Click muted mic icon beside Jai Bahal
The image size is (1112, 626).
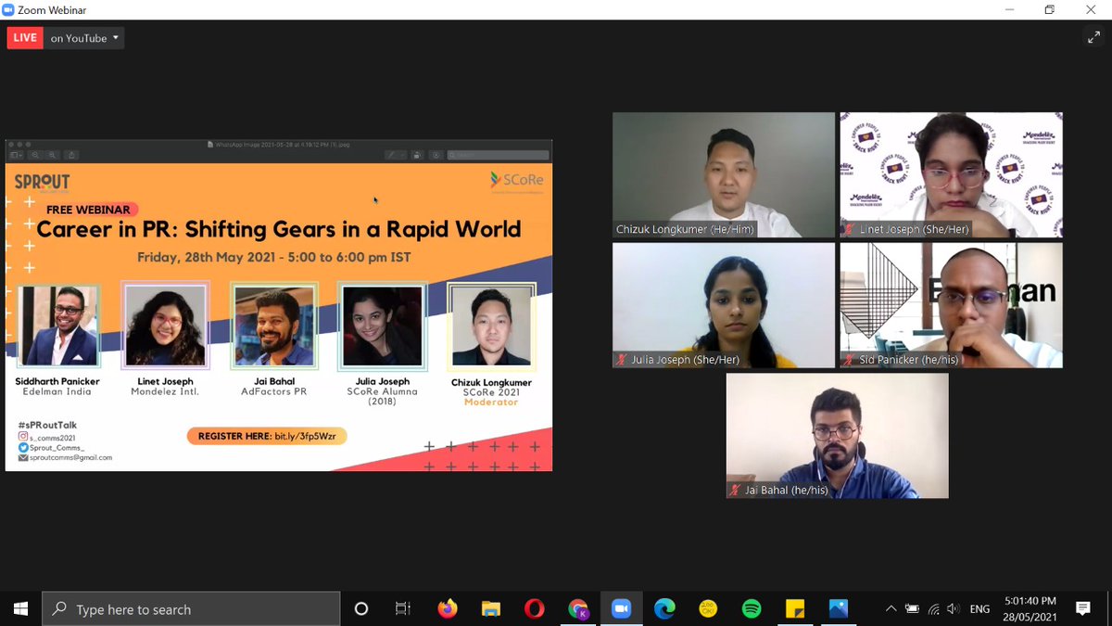click(x=736, y=490)
